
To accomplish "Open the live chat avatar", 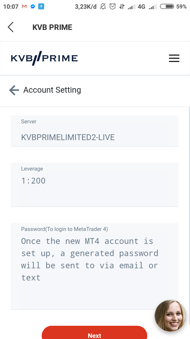I will click(x=170, y=315).
